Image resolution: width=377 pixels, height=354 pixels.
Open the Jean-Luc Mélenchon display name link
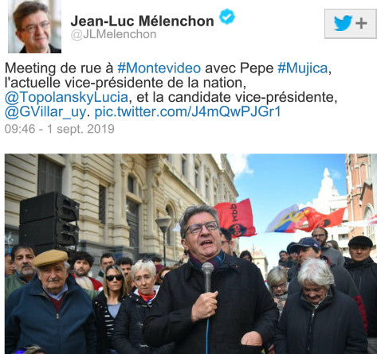pyautogui.click(x=142, y=21)
